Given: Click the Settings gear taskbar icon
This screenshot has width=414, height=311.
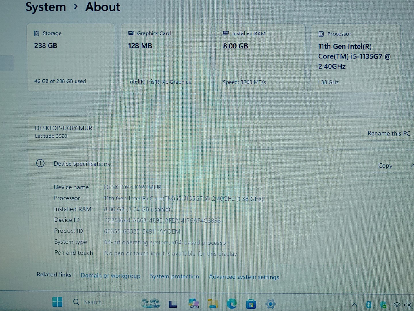Looking at the screenshot, I should pos(270,304).
